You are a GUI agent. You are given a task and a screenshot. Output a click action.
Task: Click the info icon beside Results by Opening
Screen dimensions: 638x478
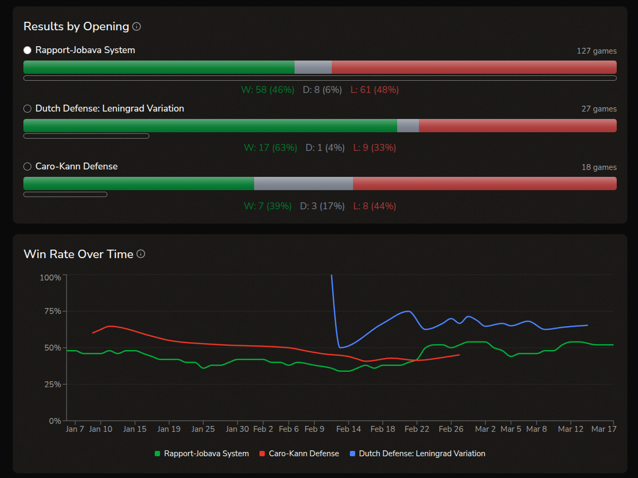coord(137,26)
